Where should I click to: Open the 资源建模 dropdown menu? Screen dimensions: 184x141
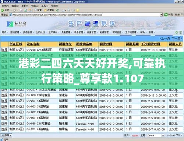(x=28, y=32)
